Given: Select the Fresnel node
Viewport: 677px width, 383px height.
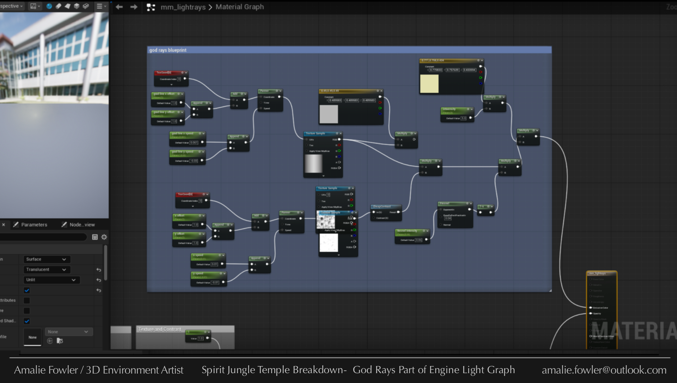Looking at the screenshot, I should [x=455, y=214].
